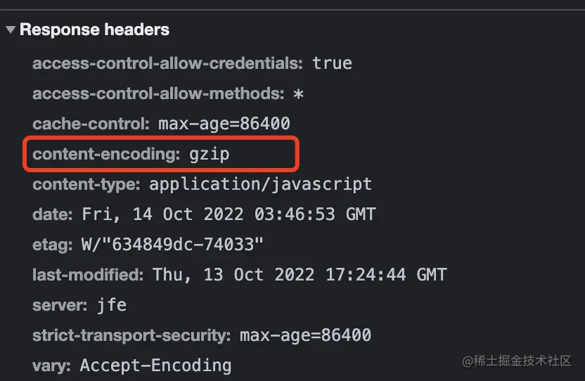Select the cache-control header name

point(91,124)
